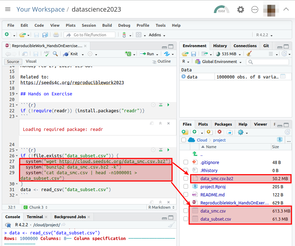Click the publish icon in editor toolbar
The height and width of the screenshot is (246, 295).
click(167, 54)
